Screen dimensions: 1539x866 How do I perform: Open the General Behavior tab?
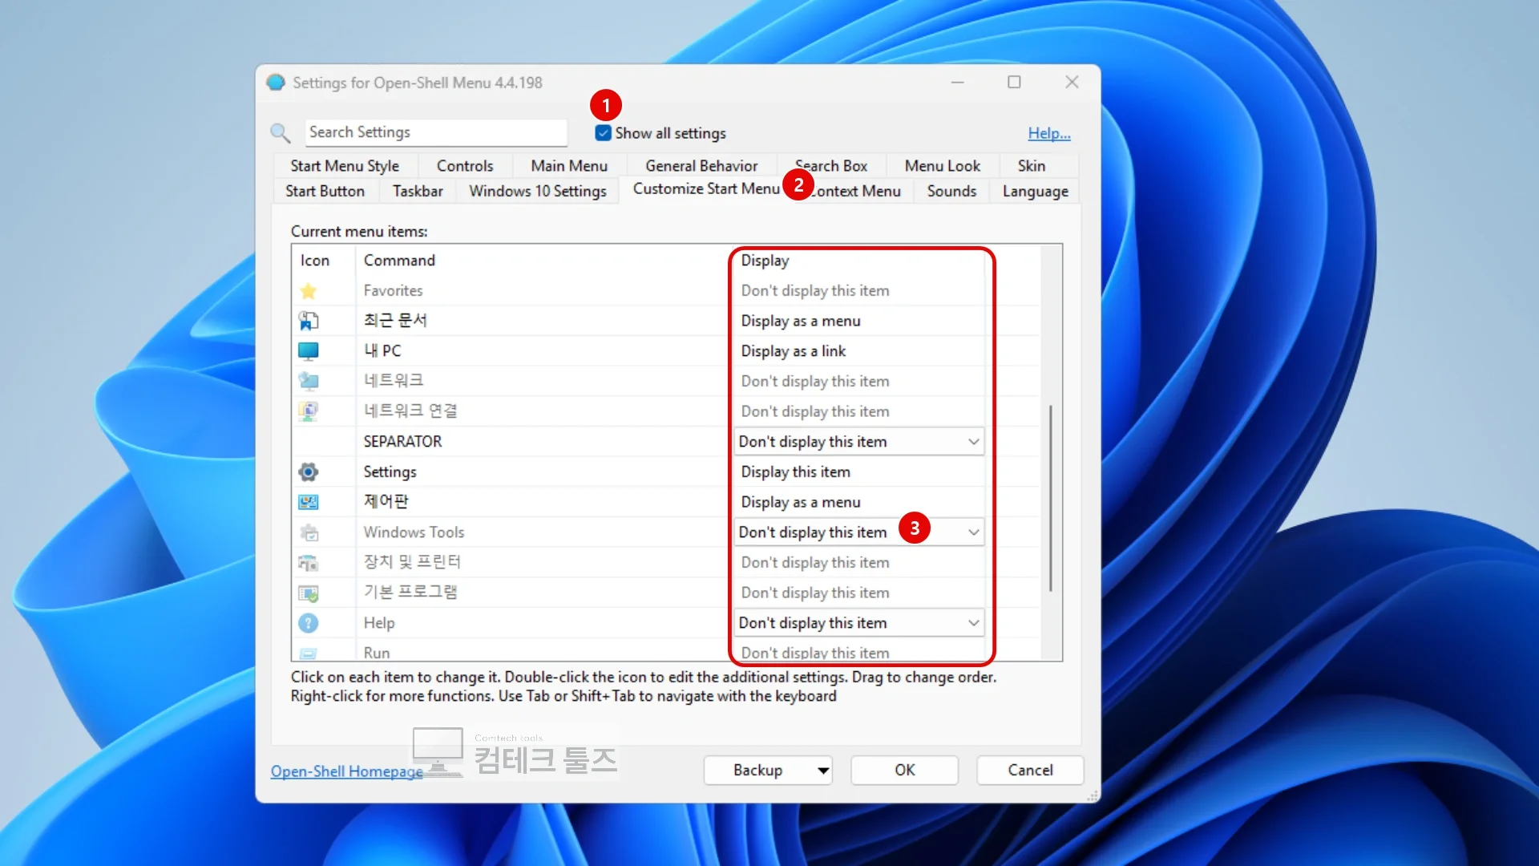click(701, 166)
